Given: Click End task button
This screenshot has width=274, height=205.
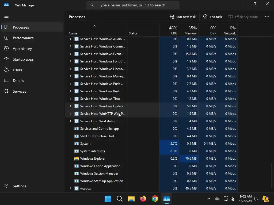Looking at the screenshot, I should [212, 17].
